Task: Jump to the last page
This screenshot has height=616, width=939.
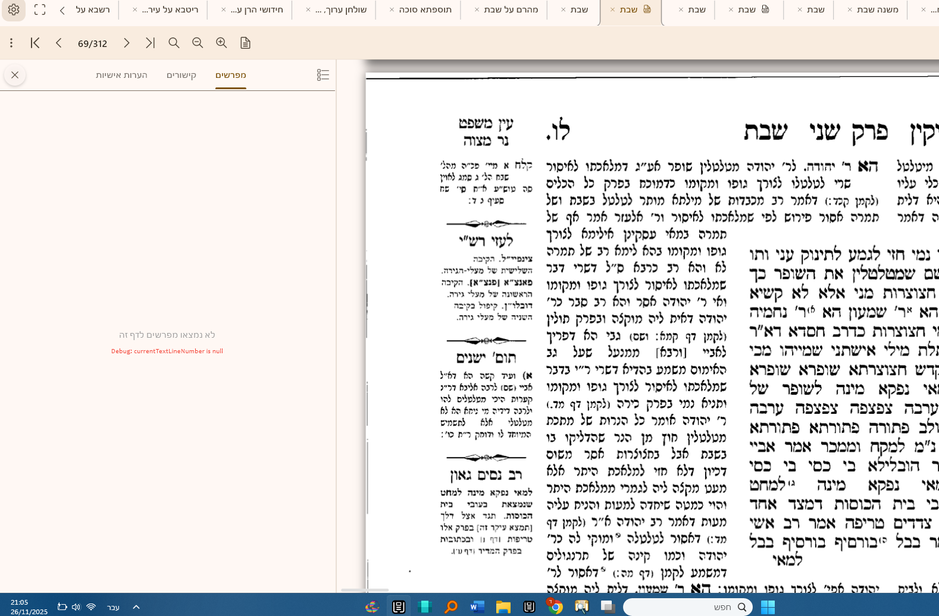Action: [x=150, y=43]
